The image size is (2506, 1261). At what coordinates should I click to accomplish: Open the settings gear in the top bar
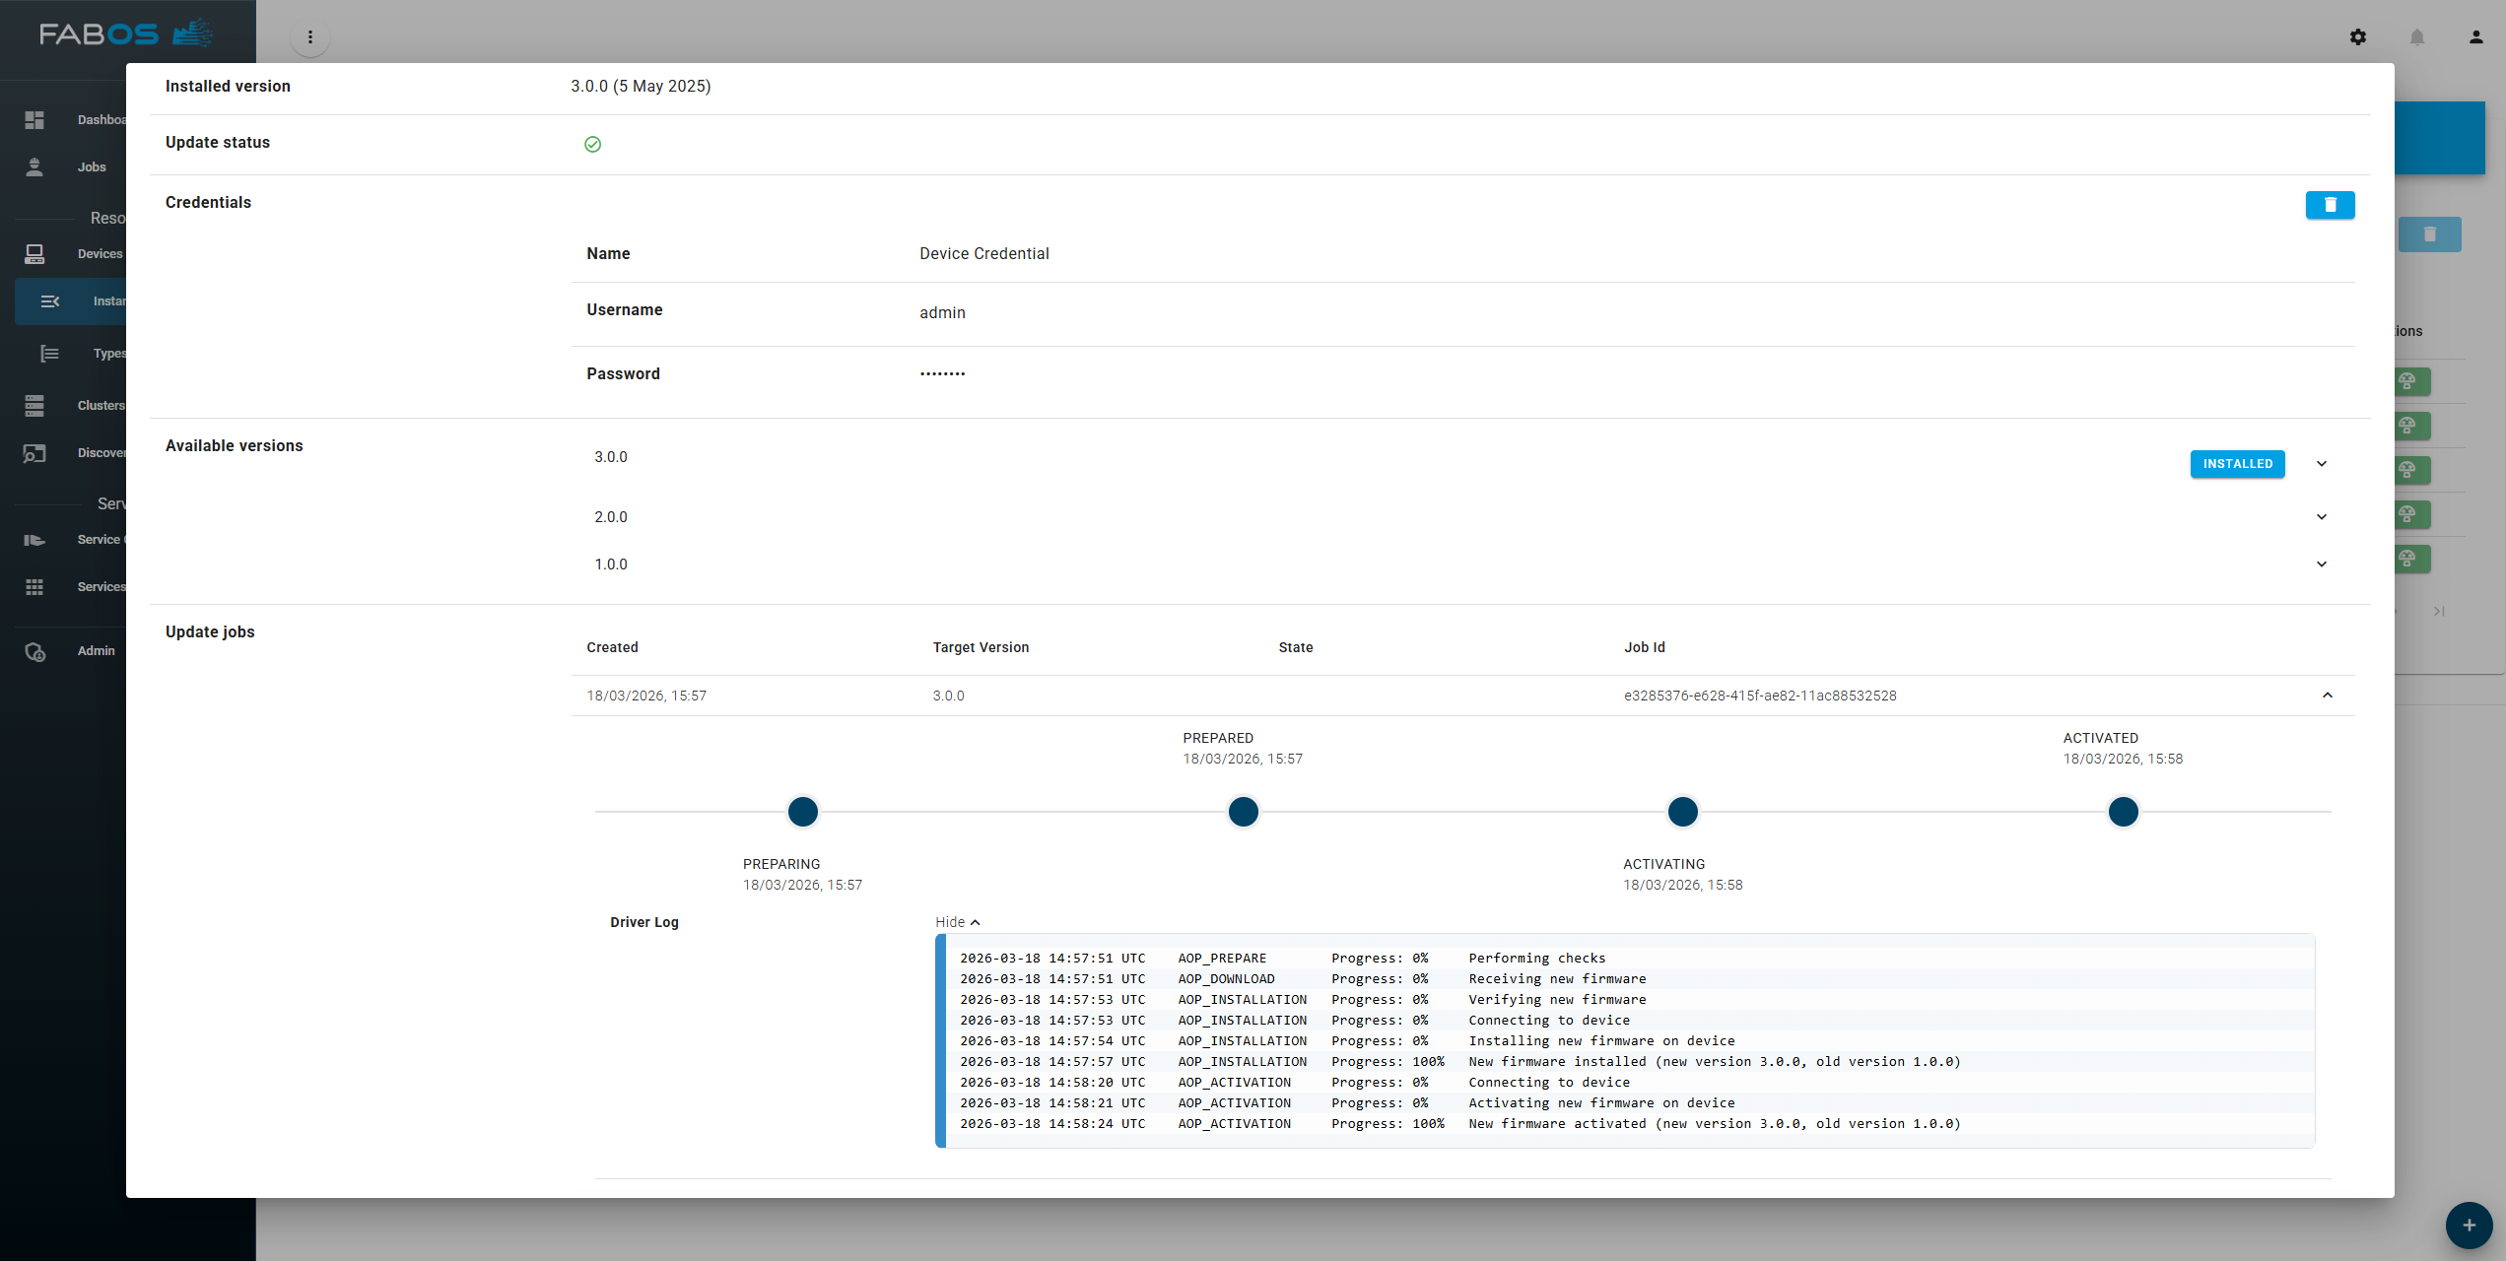click(x=2358, y=36)
